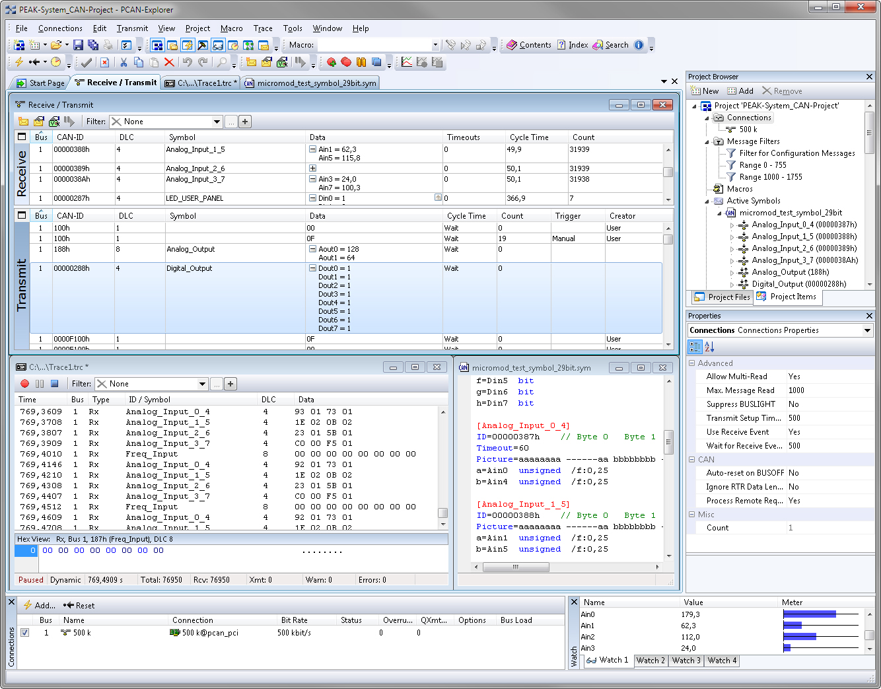Toggle the 500 k connection checkbox
The width and height of the screenshot is (881, 689).
click(24, 632)
